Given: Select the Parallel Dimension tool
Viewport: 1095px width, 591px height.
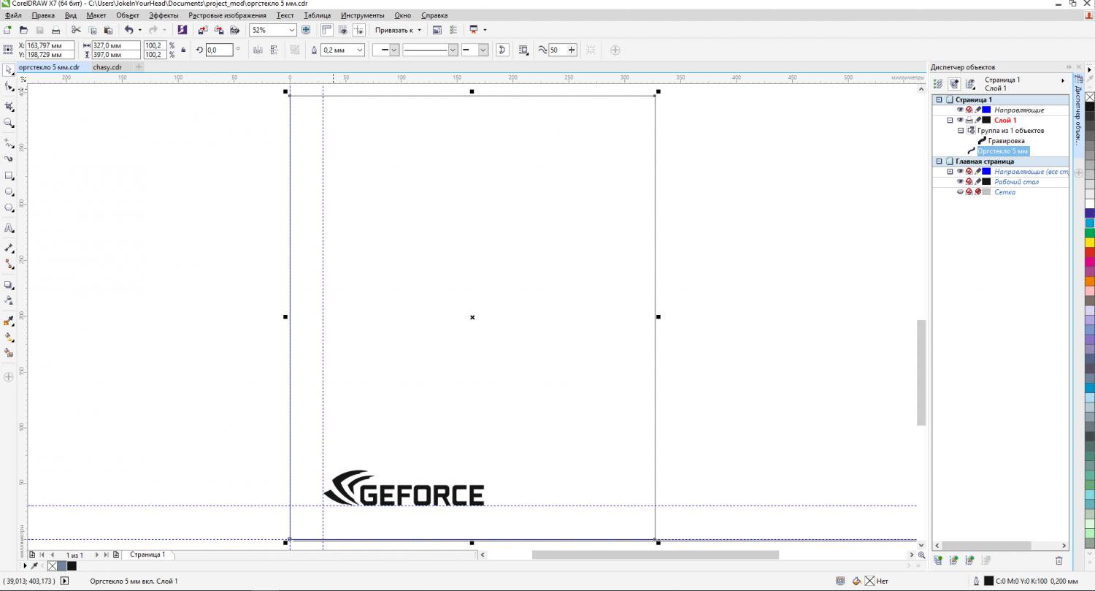Looking at the screenshot, I should 9,248.
